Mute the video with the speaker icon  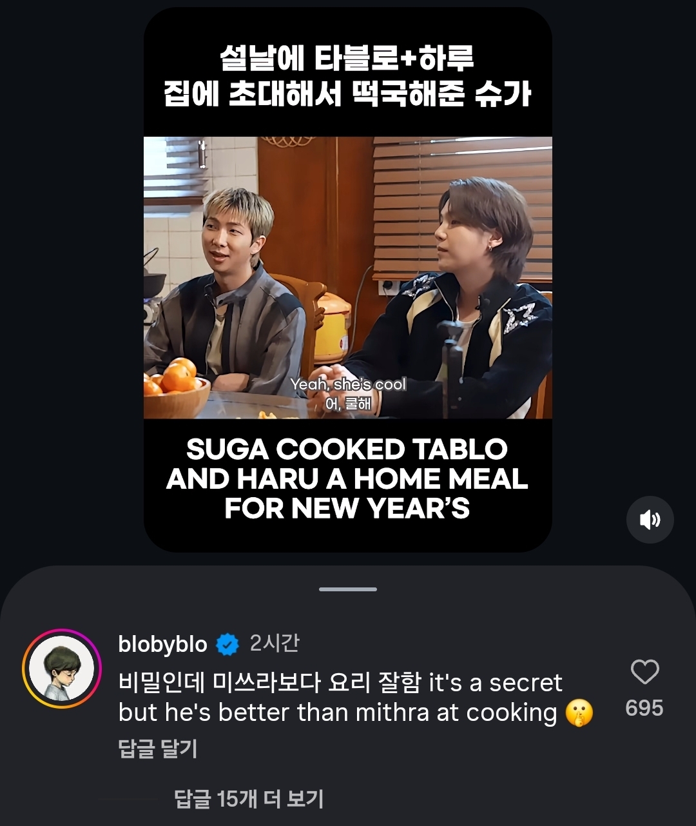[650, 520]
